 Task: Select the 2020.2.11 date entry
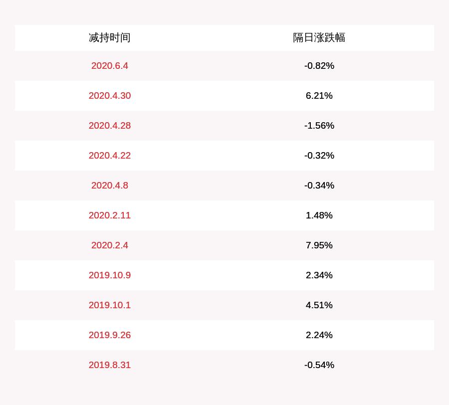pyautogui.click(x=110, y=215)
